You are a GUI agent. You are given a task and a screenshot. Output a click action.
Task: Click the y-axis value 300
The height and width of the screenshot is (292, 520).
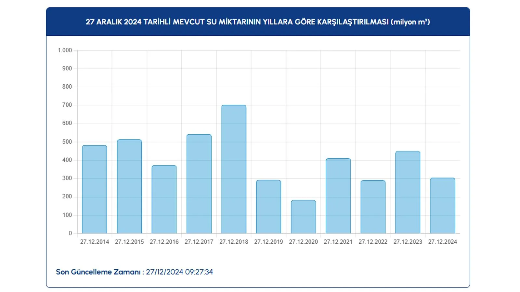pyautogui.click(x=67, y=178)
